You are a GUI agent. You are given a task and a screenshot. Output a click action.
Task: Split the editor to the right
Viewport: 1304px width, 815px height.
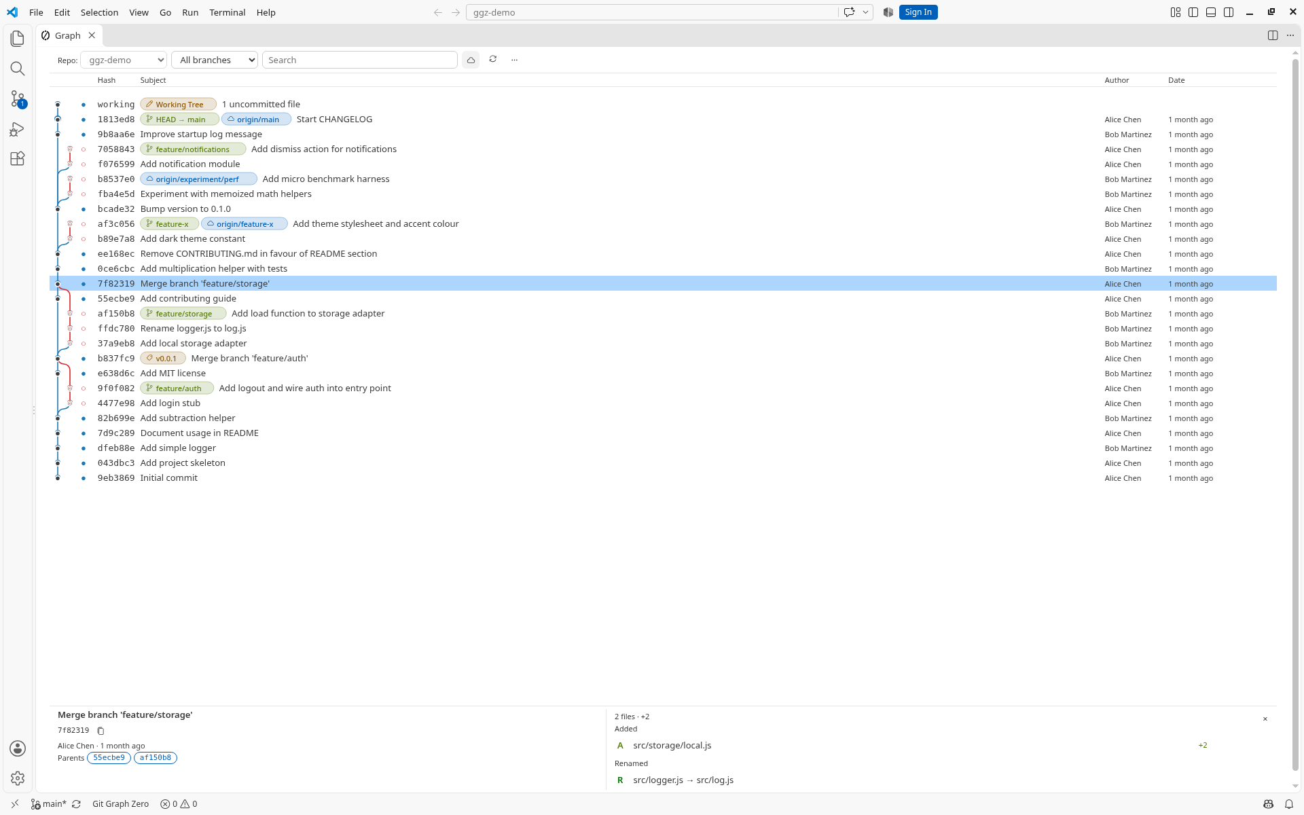(x=1273, y=35)
